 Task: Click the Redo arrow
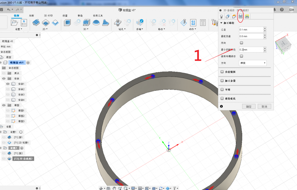(17, 10)
